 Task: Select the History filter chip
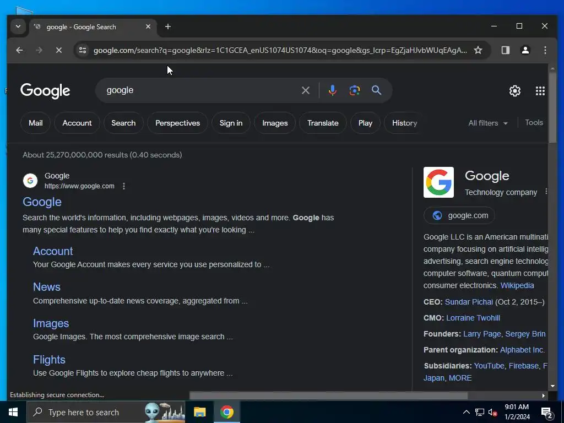pyautogui.click(x=404, y=123)
